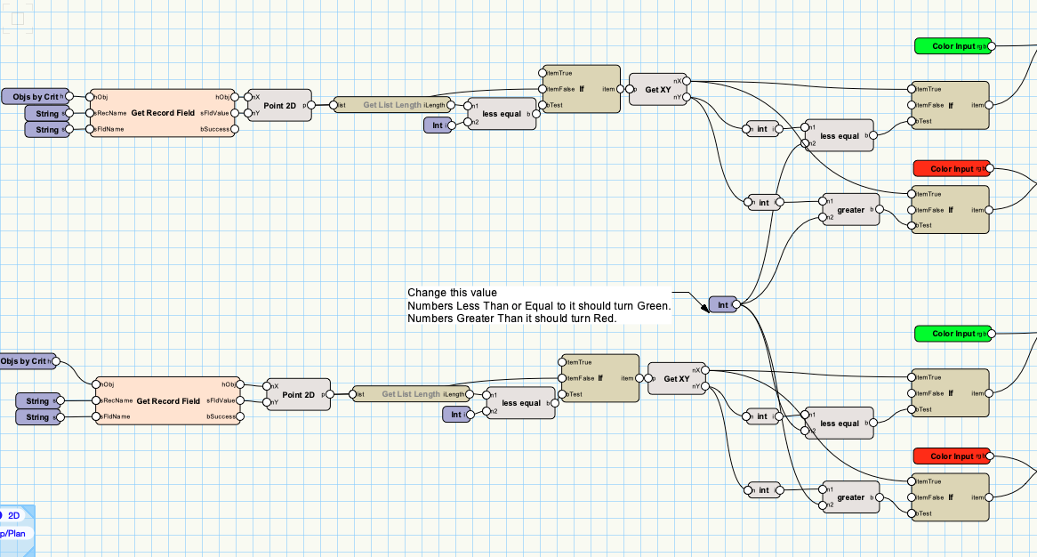Pick the upper Get XY node
The image size is (1037, 557).
[x=658, y=90]
